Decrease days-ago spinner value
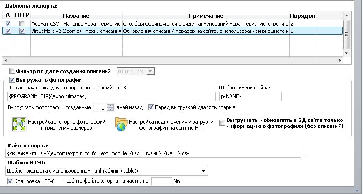Viewport: 363px width, 194px height. 111,110
